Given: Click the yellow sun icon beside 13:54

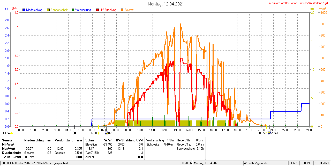Looking at the screenshot, I should (11, 133).
